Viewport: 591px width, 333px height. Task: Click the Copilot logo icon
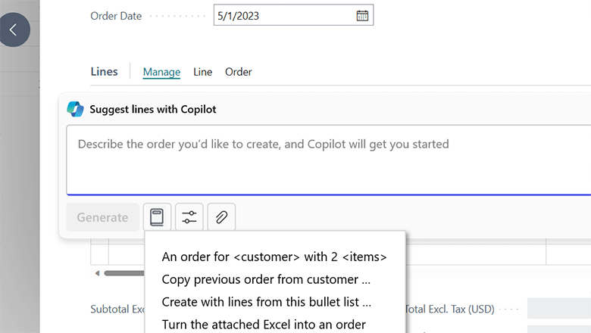coord(75,109)
